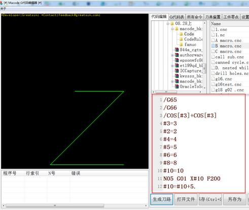Open the 刀具偏置 tab
The image size is (249, 210).
(x=212, y=17)
